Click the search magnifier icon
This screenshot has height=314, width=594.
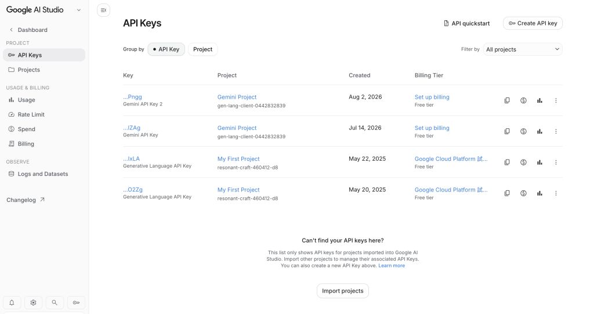coord(55,302)
